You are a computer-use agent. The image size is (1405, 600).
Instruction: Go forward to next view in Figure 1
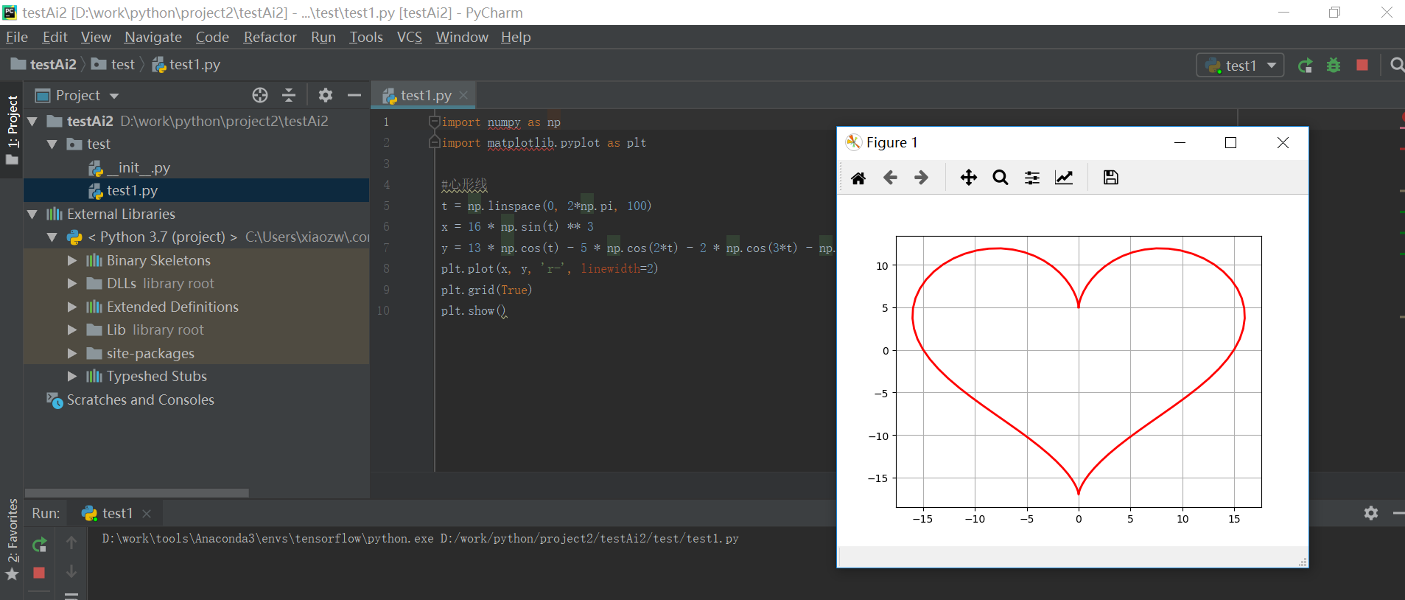pos(921,178)
